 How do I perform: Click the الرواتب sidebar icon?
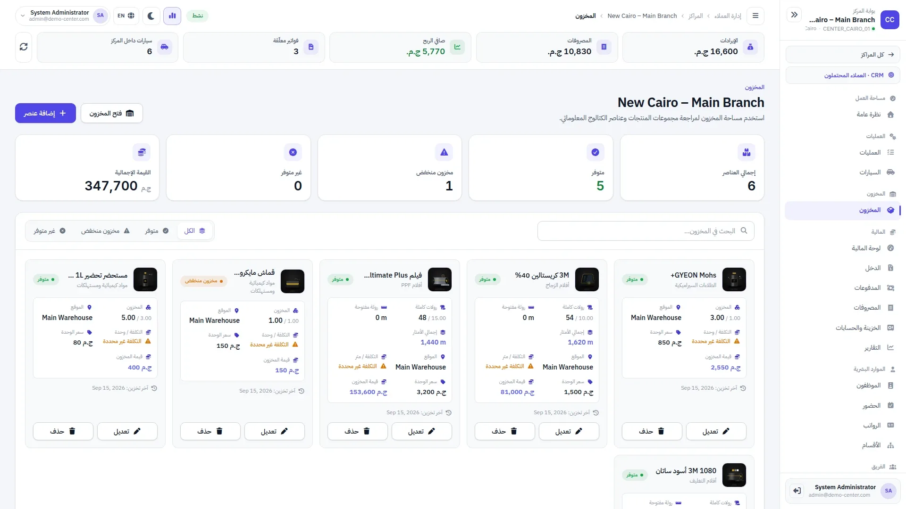point(890,426)
